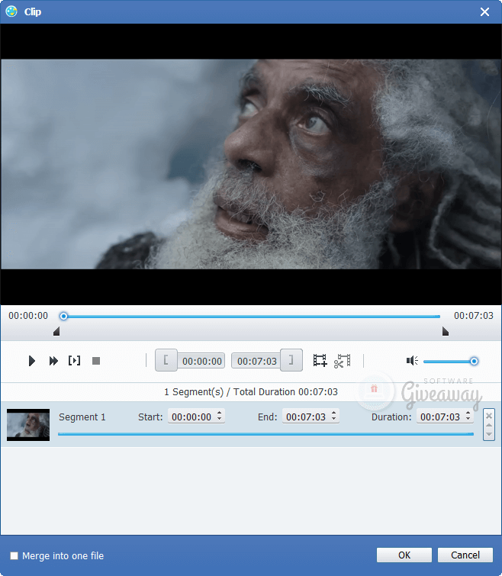Mute audio with the speaker icon
Image resolution: width=502 pixels, height=576 pixels.
(412, 361)
